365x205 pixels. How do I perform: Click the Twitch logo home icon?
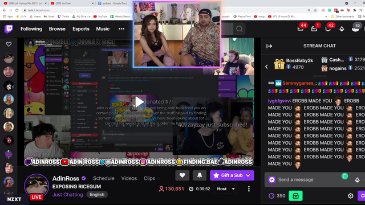click(9, 29)
